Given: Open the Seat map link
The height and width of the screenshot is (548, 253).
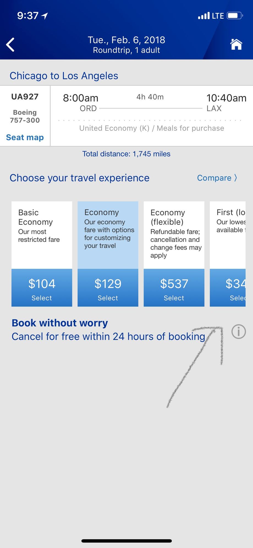Looking at the screenshot, I should (x=25, y=137).
